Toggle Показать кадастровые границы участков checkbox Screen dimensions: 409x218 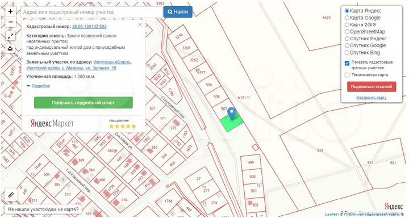point(347,63)
